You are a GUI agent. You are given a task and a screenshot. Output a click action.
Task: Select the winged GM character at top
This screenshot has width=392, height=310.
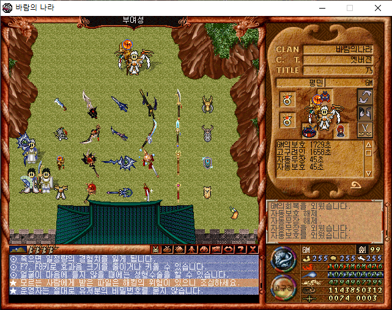(133, 58)
